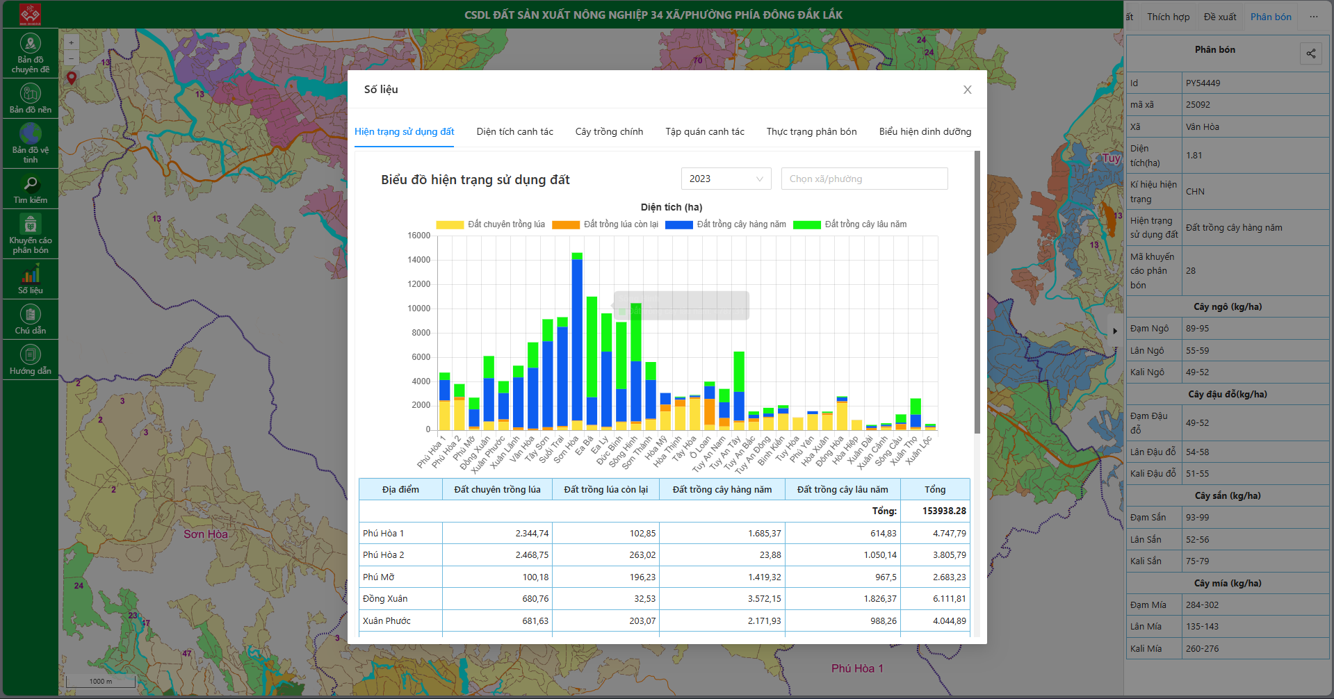Toggle Đất trồng lúa còn lại orange swatch
Screen dimensions: 1334x699
click(566, 224)
